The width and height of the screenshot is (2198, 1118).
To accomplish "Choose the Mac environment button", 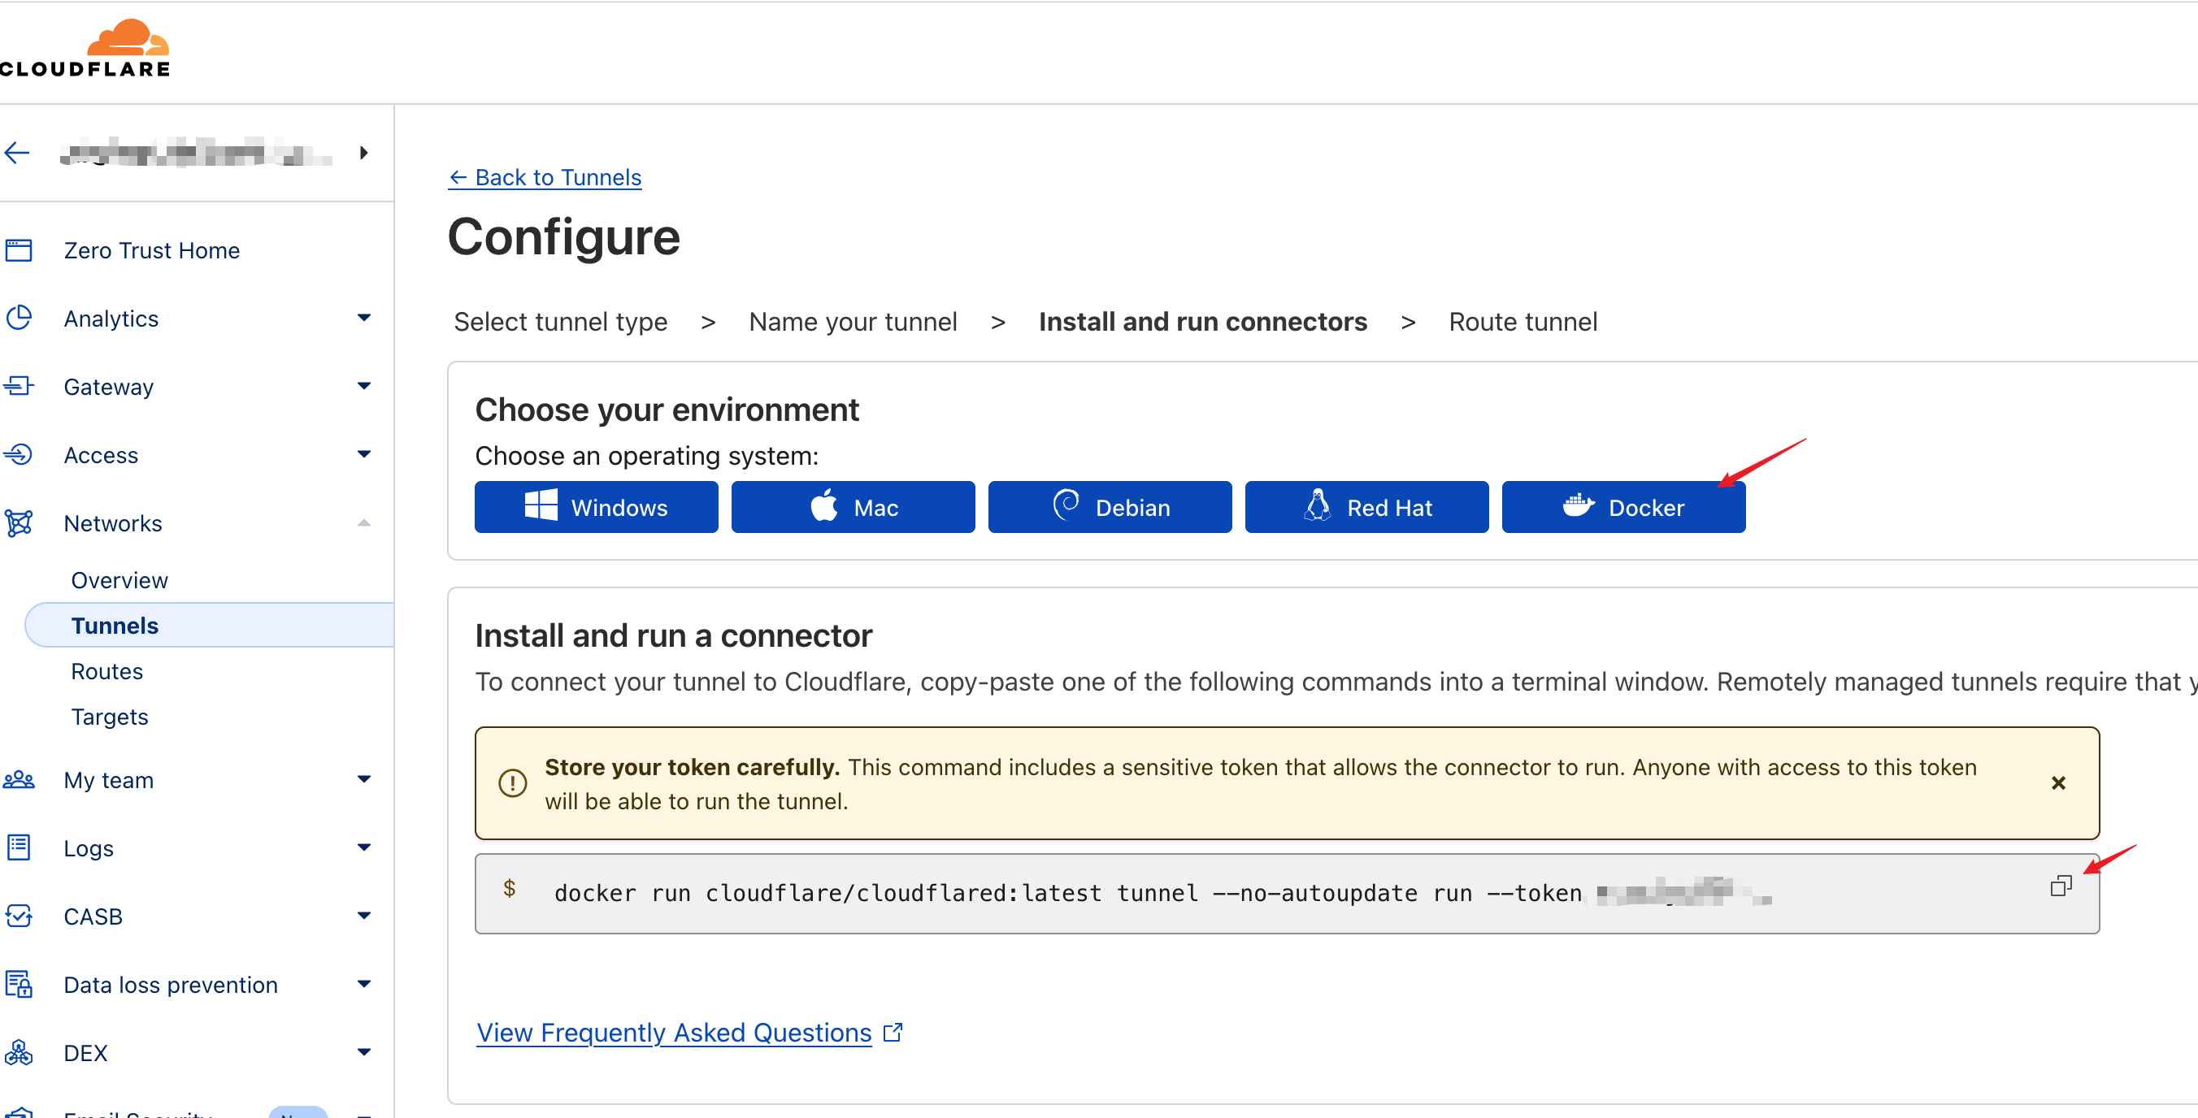I will tap(854, 508).
